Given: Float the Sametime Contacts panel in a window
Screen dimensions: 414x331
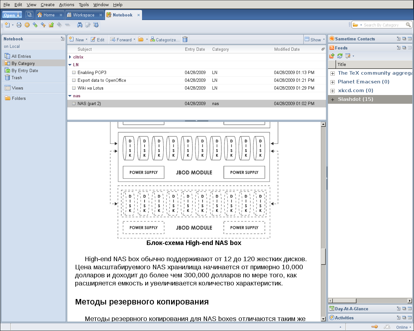Looking at the screenshot, I should pos(404,39).
